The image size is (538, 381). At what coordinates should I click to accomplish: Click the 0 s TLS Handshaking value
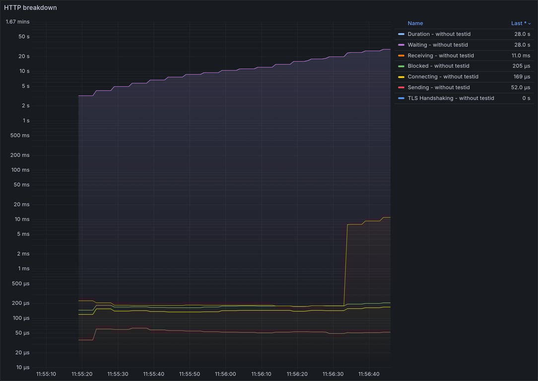526,98
